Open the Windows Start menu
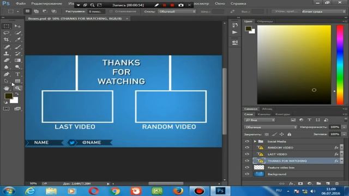The height and width of the screenshot is (196, 349). (x=9, y=191)
